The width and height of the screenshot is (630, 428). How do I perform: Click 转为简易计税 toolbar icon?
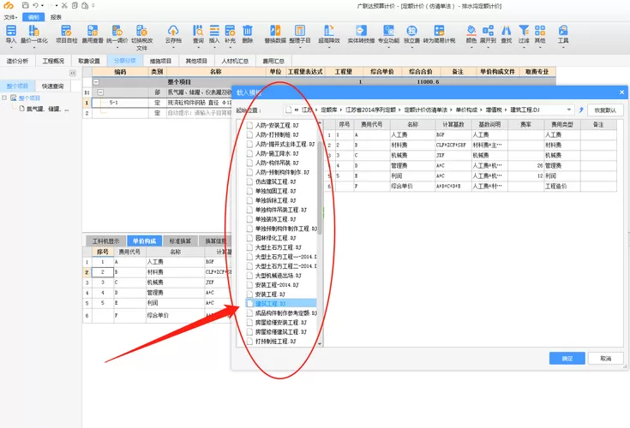click(x=439, y=31)
